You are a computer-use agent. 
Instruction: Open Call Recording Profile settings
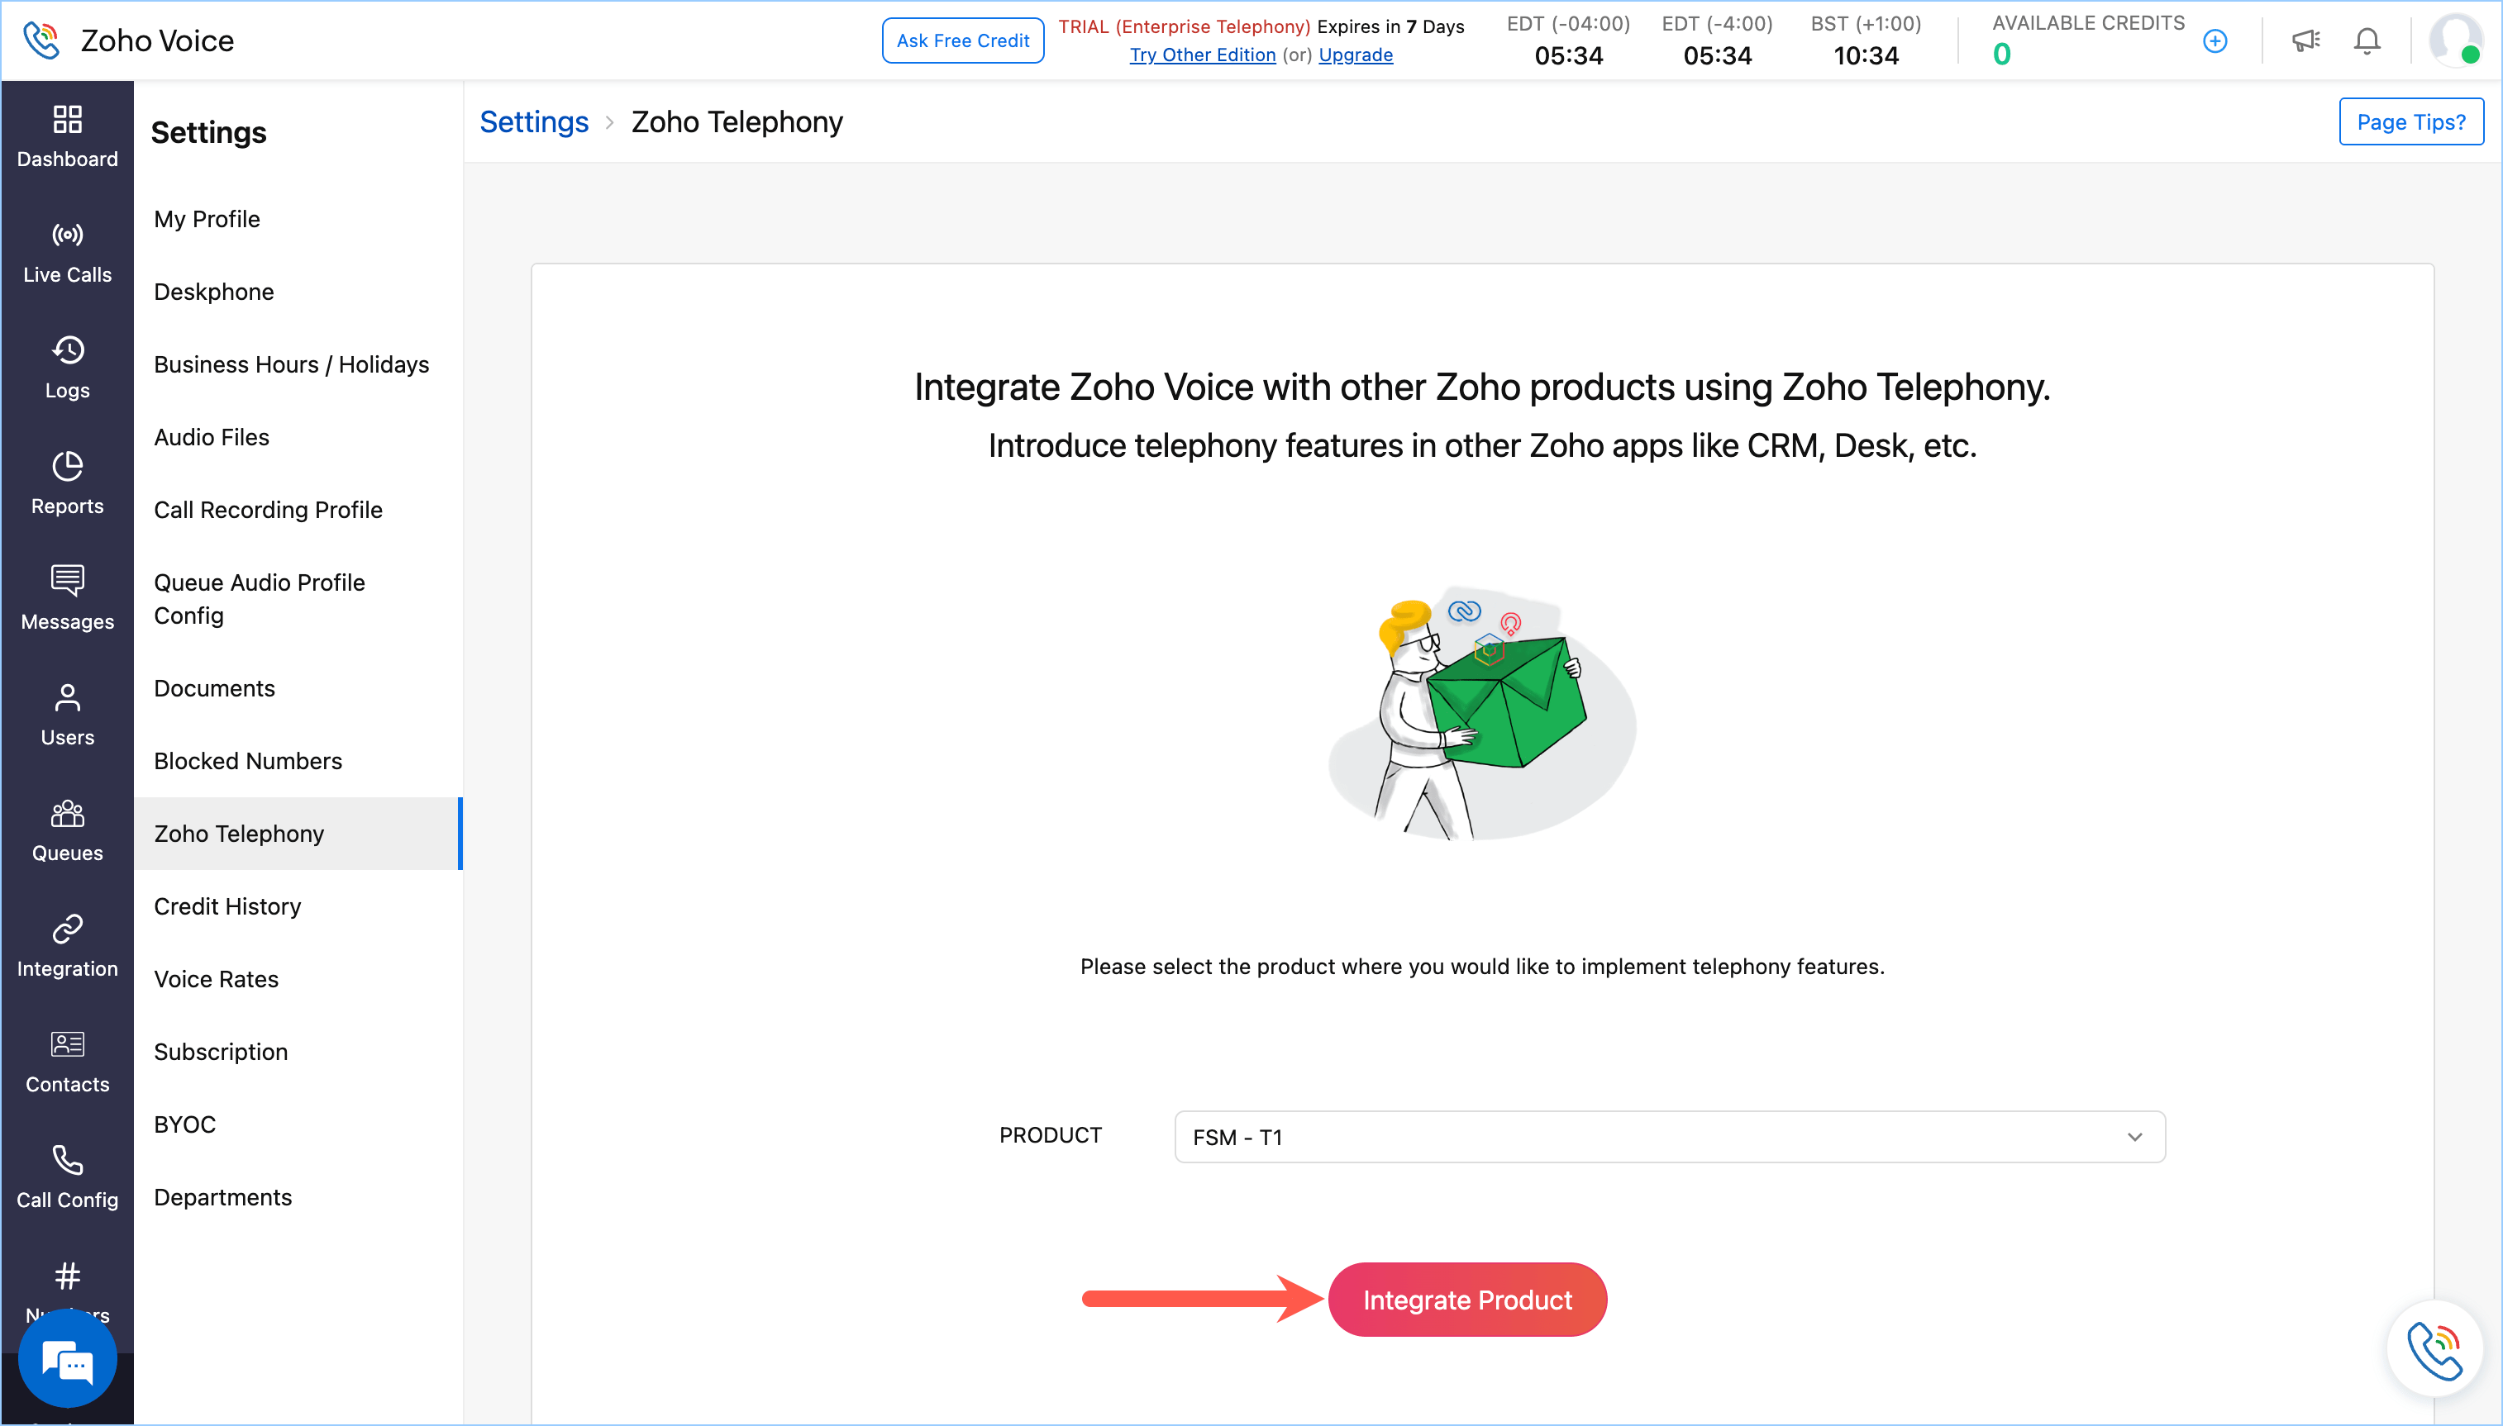(268, 509)
